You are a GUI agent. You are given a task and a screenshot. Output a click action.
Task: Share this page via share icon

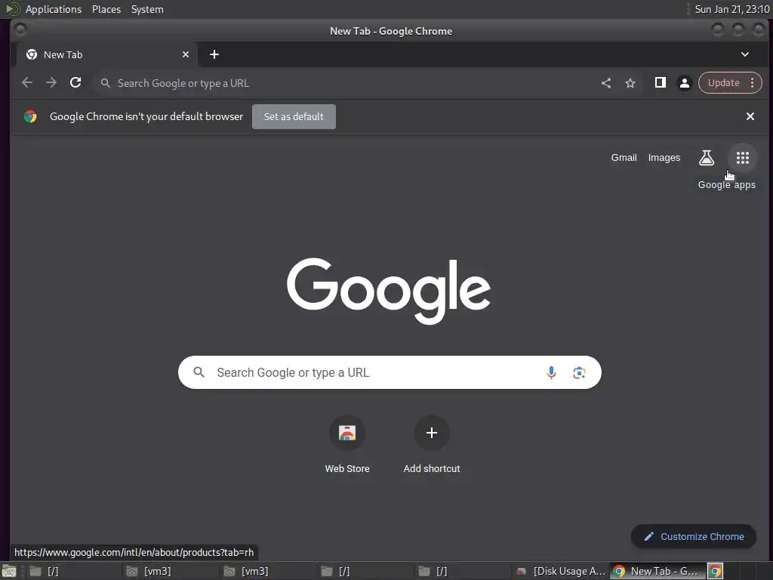pyautogui.click(x=606, y=83)
